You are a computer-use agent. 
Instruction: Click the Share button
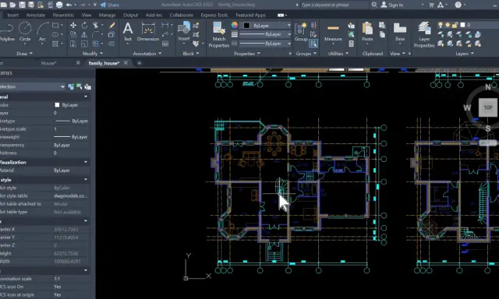tap(110, 5)
